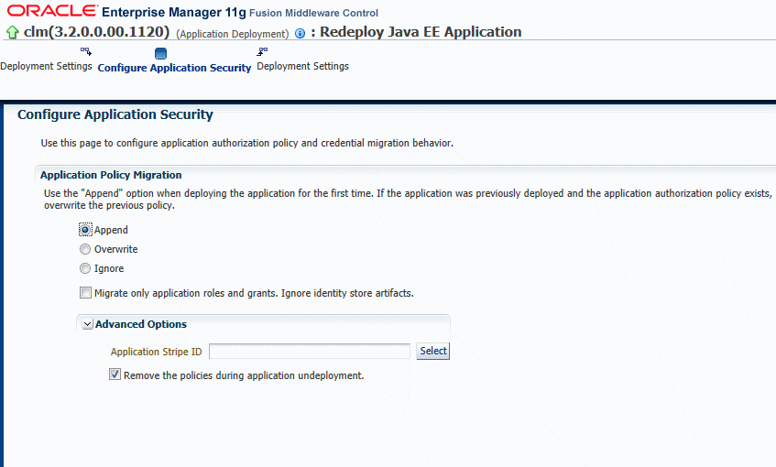Go to first Deployment Settings step label
Viewport: 776px width, 467px height.
46,66
